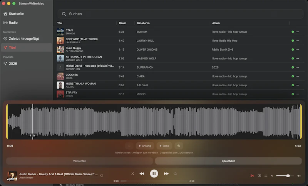
Task: Select Titel in the Mediathek sidebar
Action: point(26,48)
